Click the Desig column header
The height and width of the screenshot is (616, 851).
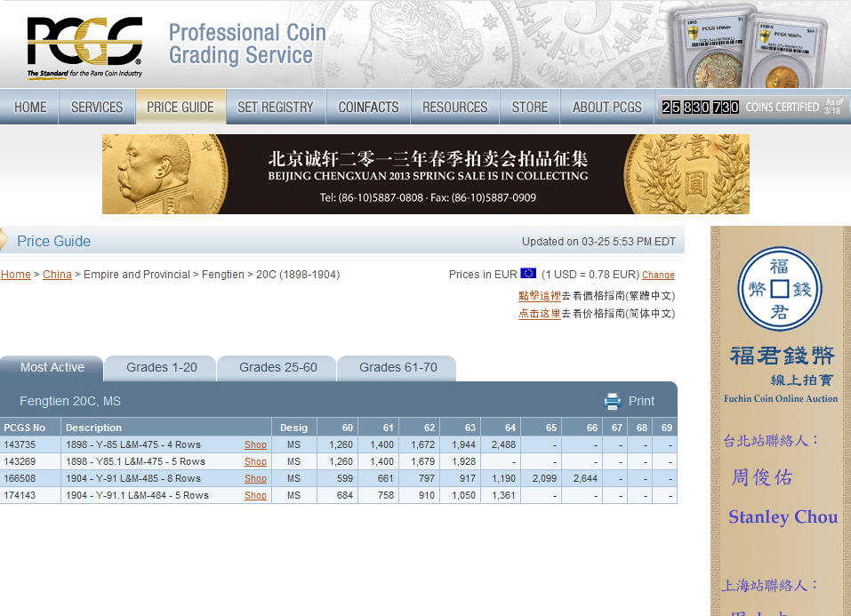tap(293, 428)
